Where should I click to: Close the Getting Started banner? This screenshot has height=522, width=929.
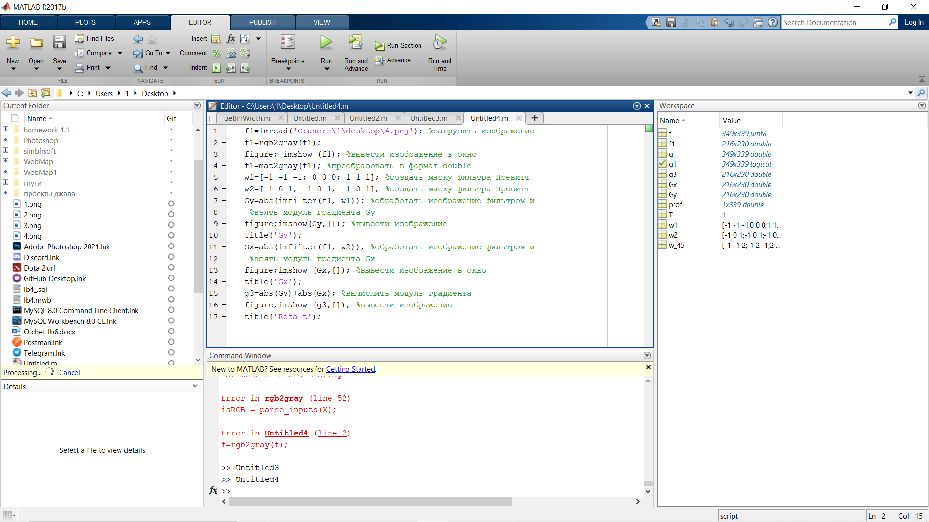(x=648, y=367)
